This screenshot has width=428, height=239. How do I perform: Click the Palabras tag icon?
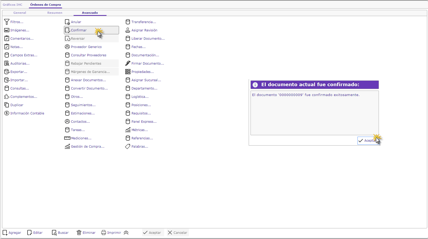point(128,147)
